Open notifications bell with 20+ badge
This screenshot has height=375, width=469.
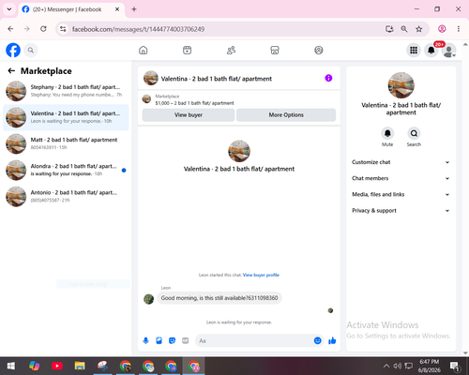pyautogui.click(x=431, y=50)
